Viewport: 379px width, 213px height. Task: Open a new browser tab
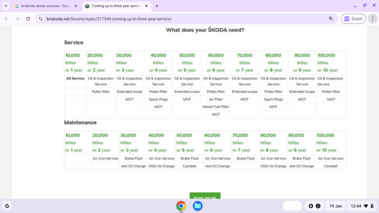pos(157,6)
